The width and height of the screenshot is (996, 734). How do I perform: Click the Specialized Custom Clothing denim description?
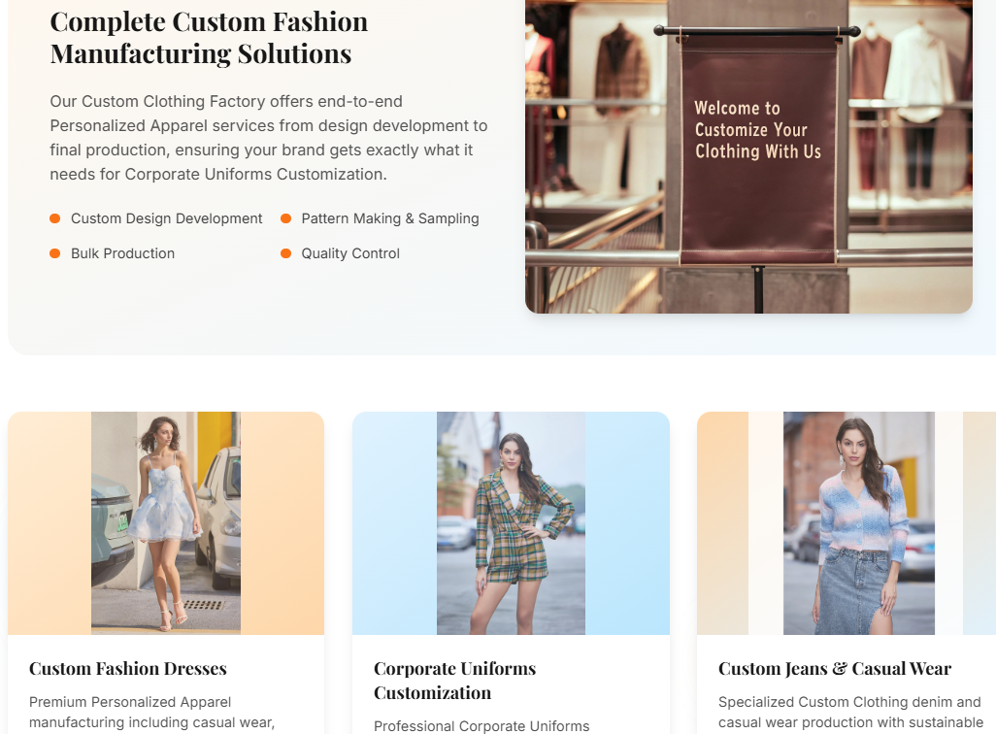[x=849, y=712]
